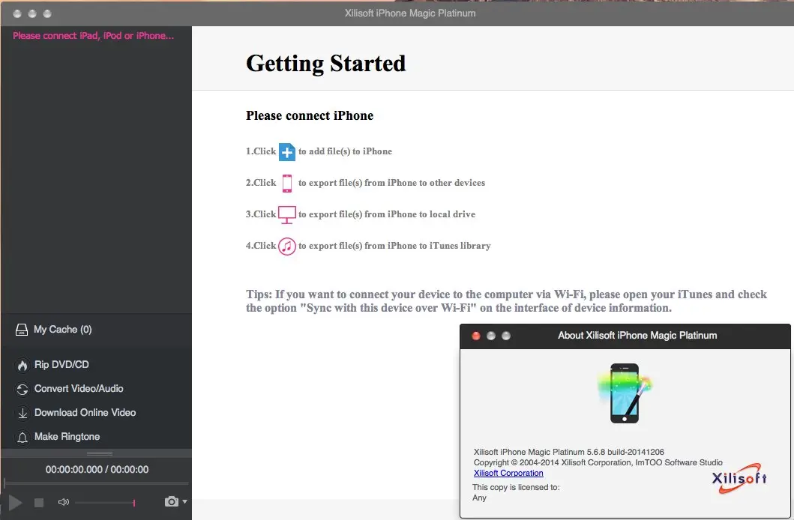Click the pink iPhone export-to-devices icon
Image resolution: width=794 pixels, height=520 pixels.
coord(287,183)
